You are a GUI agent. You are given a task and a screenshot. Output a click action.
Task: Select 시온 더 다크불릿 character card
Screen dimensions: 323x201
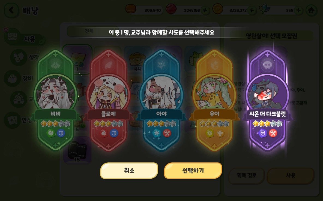coord(267,100)
